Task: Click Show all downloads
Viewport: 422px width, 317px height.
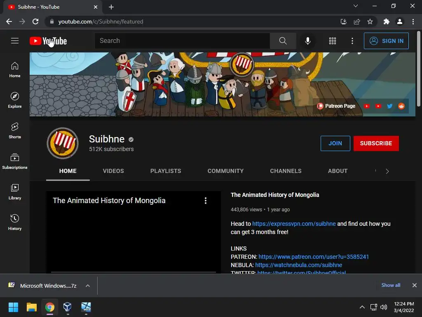Action: point(391,285)
